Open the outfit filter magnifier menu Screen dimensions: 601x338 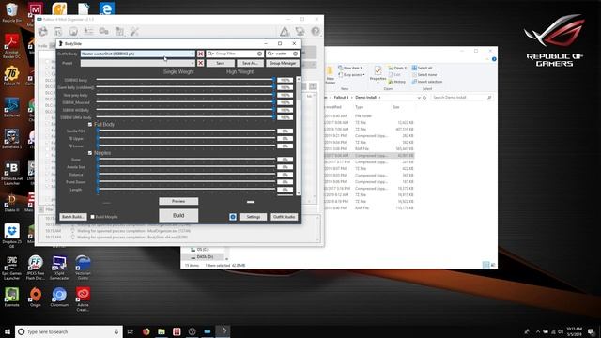[270, 54]
